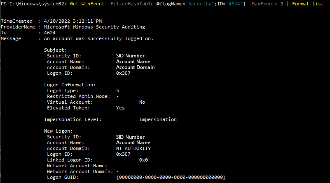The height and width of the screenshot is (183, 330).
Task: Click the Subject Logon ID value 0x3E7
Action: tap(123, 73)
